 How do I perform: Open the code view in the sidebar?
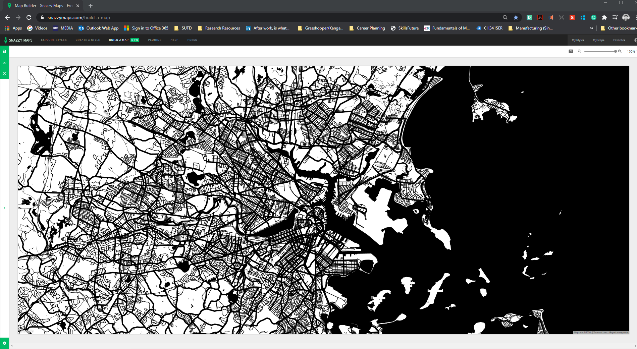click(4, 62)
